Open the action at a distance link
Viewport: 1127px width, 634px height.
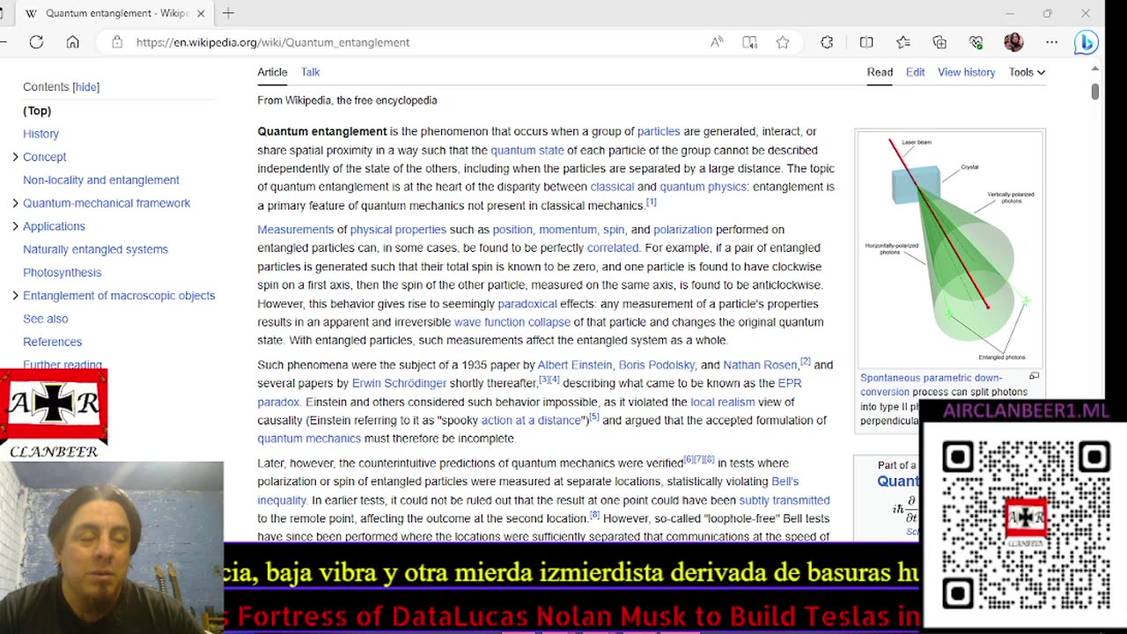click(531, 420)
